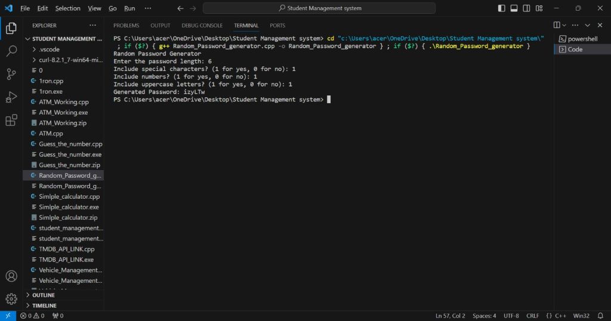Expand the curl-8.2.1_7-win64 folder
The width and height of the screenshot is (611, 321).
tap(64, 60)
